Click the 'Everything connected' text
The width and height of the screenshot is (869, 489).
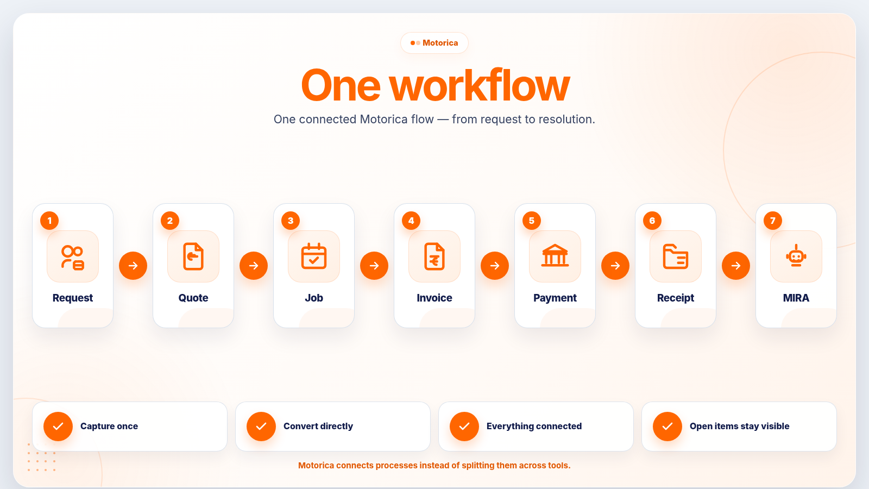coord(534,427)
